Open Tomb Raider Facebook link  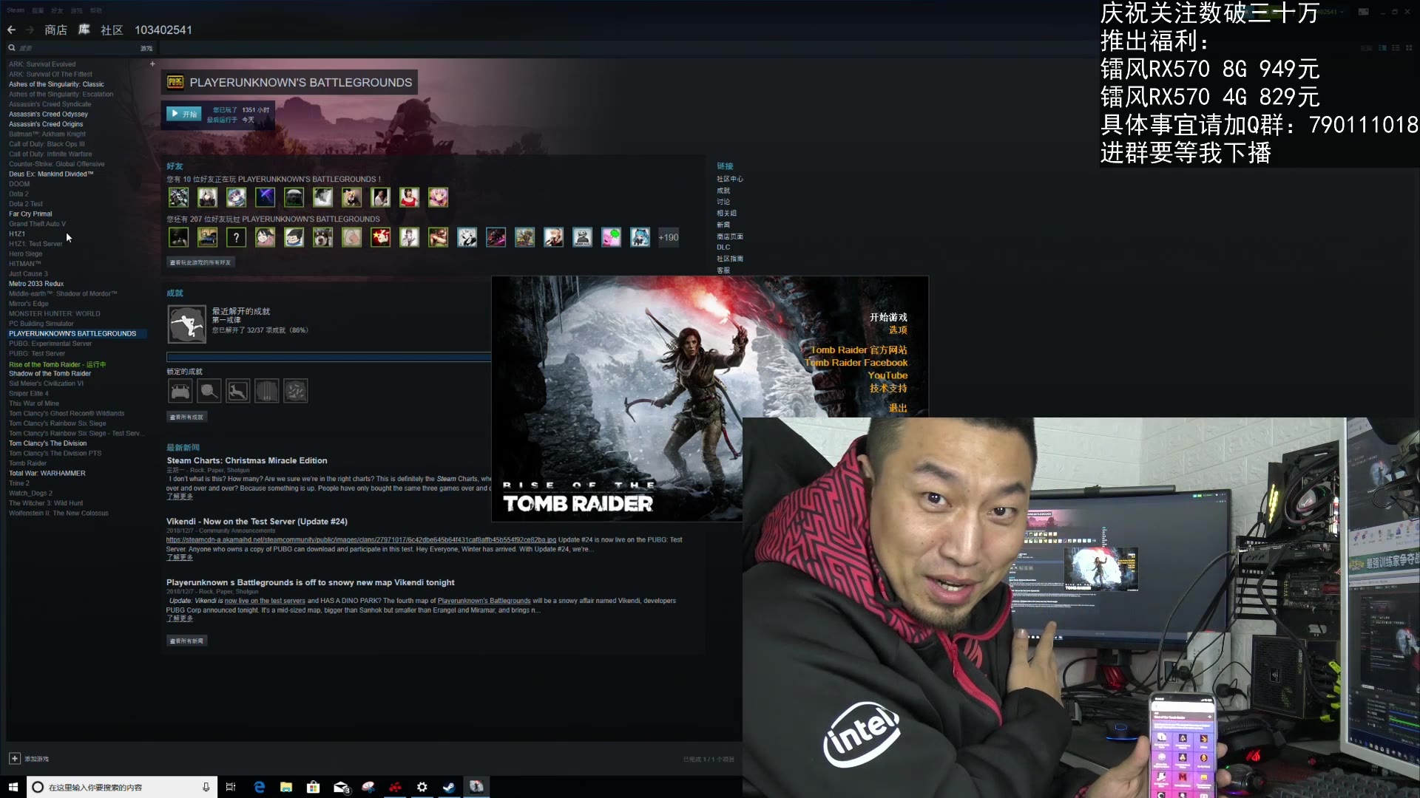click(856, 363)
